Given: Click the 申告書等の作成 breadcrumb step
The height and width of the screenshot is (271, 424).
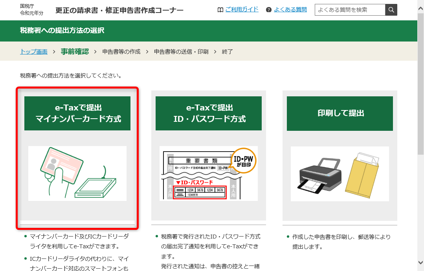Looking at the screenshot, I should 121,51.
